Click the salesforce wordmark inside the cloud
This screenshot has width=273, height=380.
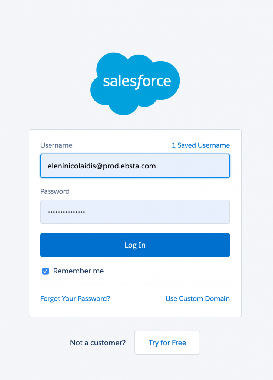[137, 82]
